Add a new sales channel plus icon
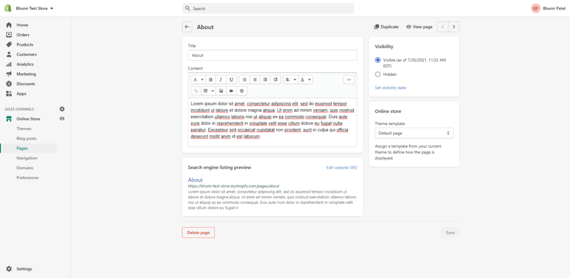Image resolution: width=570 pixels, height=278 pixels. [62, 109]
